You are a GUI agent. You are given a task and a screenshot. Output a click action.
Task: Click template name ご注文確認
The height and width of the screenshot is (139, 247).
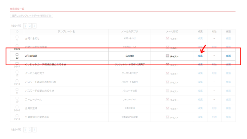[31, 56]
